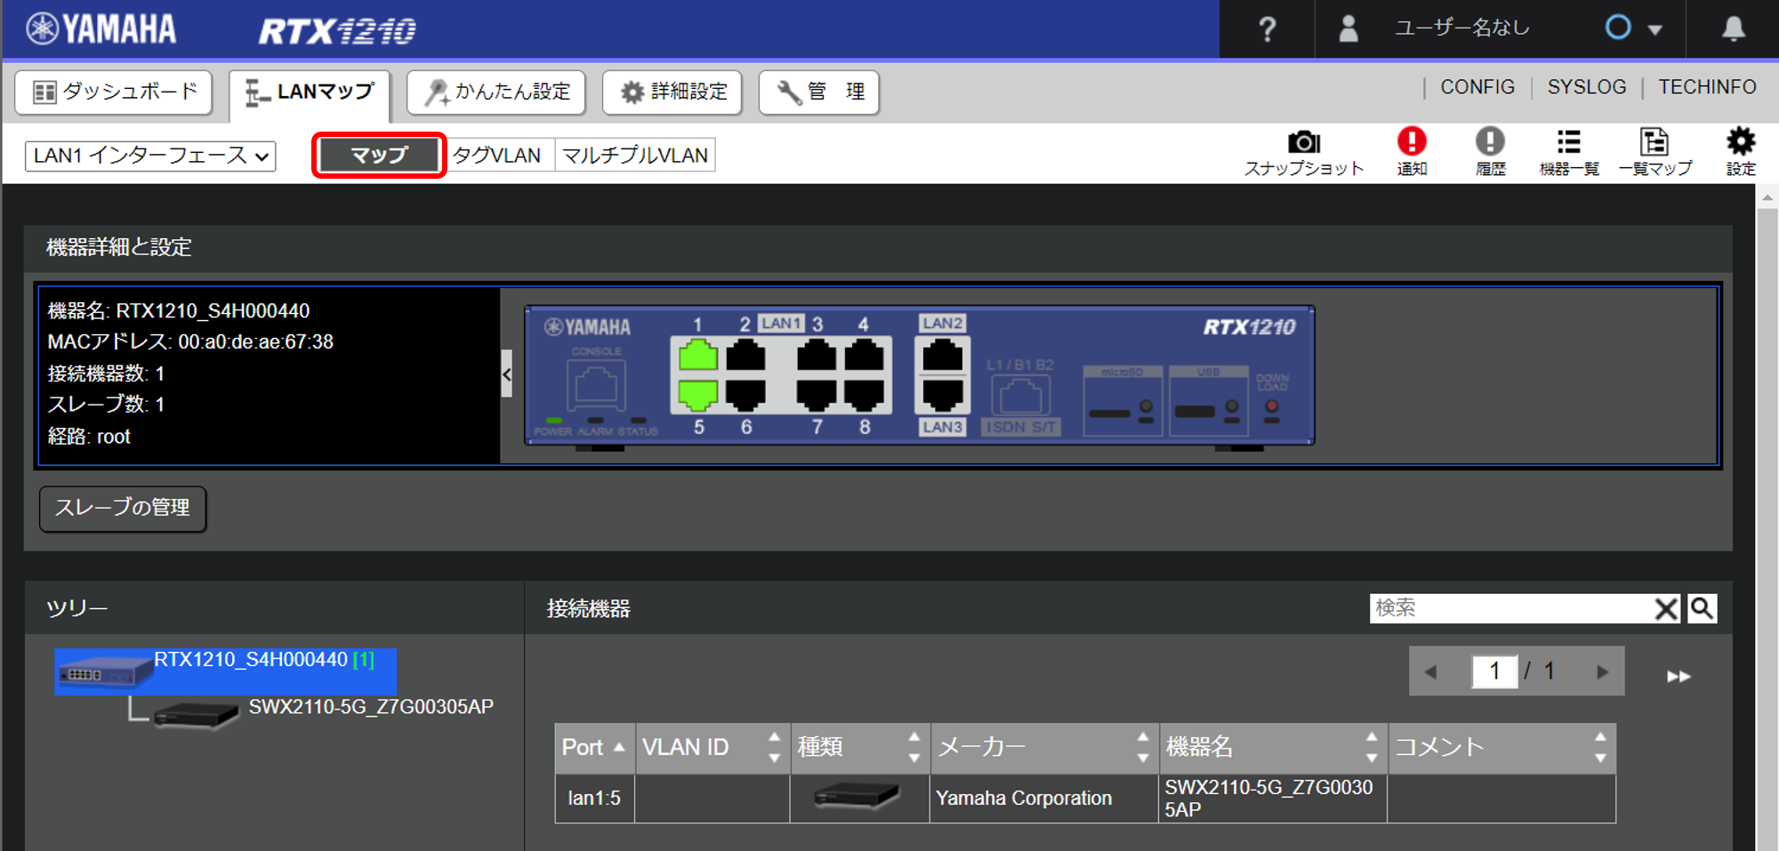Click the search magnifier icon
1779x851 pixels.
[x=1702, y=608]
